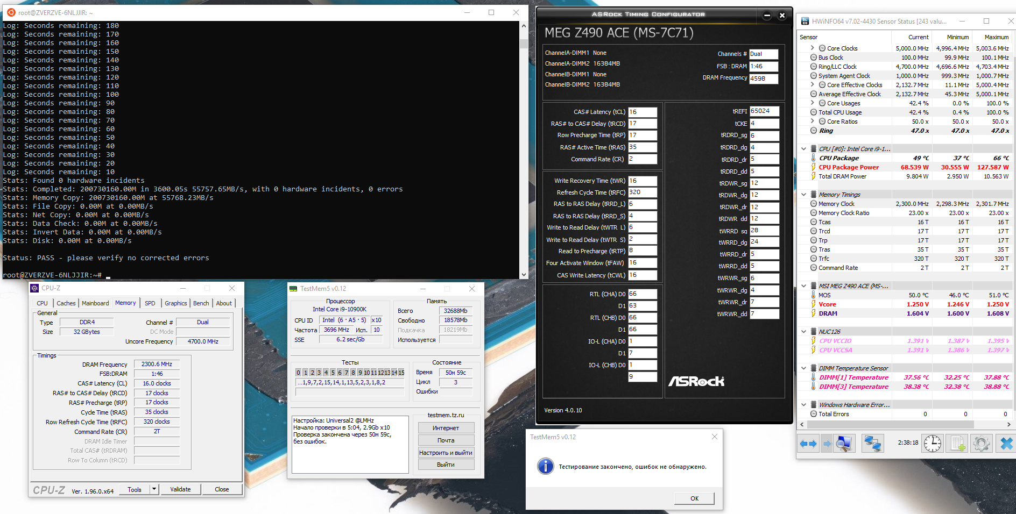The height and width of the screenshot is (514, 1016).
Task: Click the clock icon beside Bus Clock
Action: [814, 58]
